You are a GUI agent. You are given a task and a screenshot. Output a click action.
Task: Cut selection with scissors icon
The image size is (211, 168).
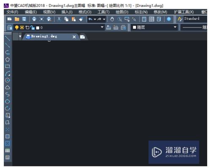[59, 19]
